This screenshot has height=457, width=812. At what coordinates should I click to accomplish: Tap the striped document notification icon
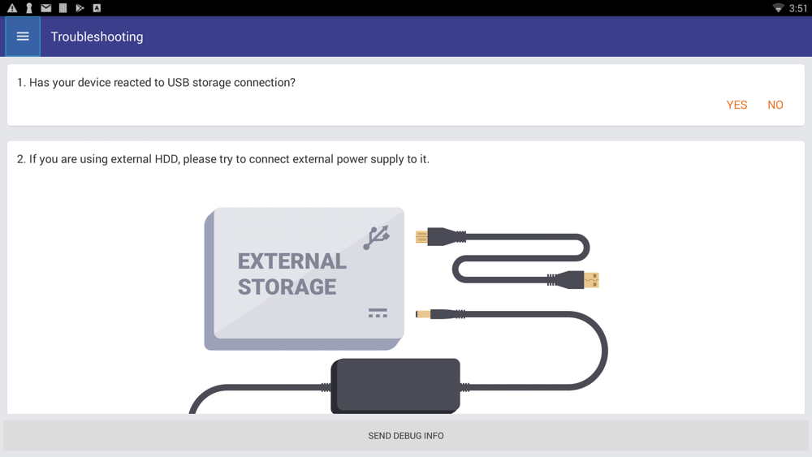pyautogui.click(x=63, y=8)
